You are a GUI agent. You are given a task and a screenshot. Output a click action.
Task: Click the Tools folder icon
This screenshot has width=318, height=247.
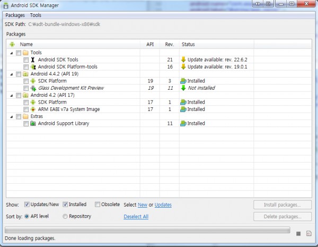coord(25,53)
